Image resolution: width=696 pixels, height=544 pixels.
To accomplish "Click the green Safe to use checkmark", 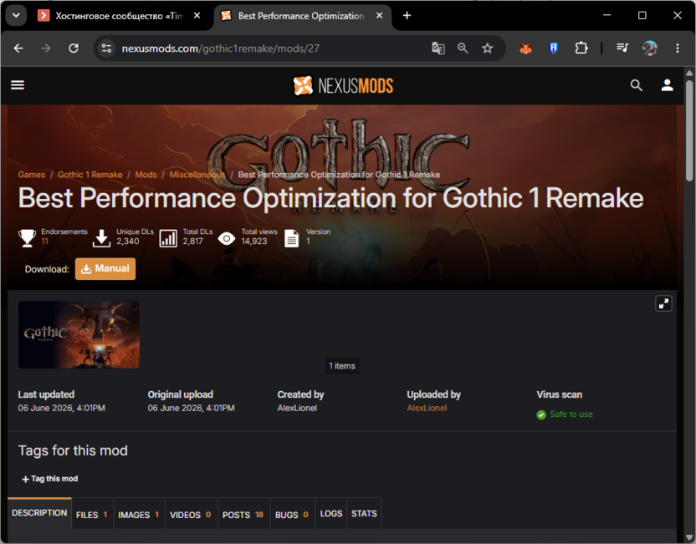I will [x=541, y=414].
